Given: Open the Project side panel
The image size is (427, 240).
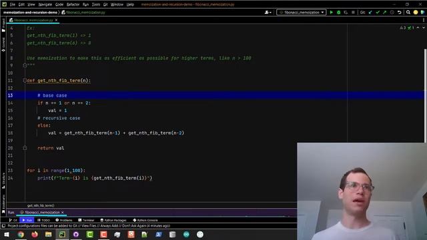Looking at the screenshot, I should coord(3,25).
